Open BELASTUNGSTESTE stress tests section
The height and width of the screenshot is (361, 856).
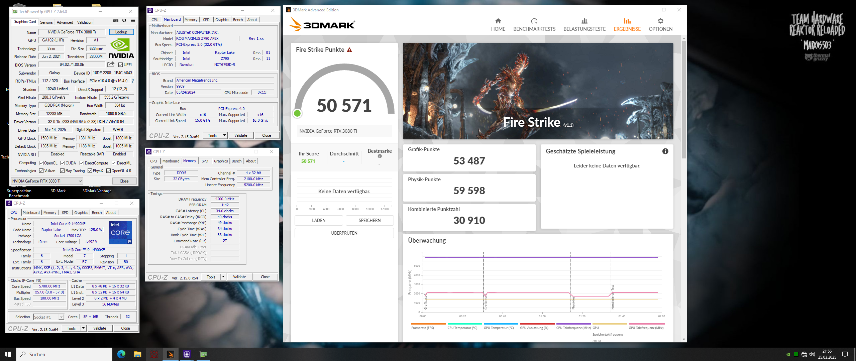tap(584, 25)
